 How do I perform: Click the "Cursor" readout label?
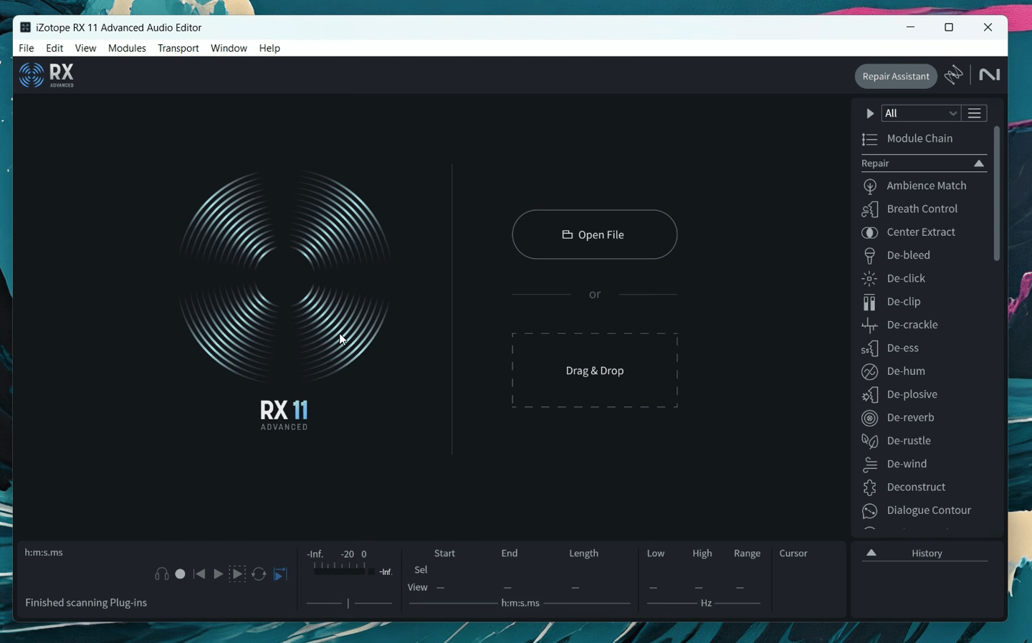click(793, 553)
